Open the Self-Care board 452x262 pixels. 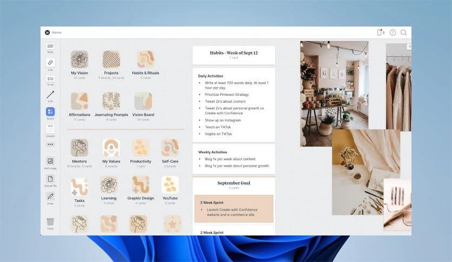point(170,148)
